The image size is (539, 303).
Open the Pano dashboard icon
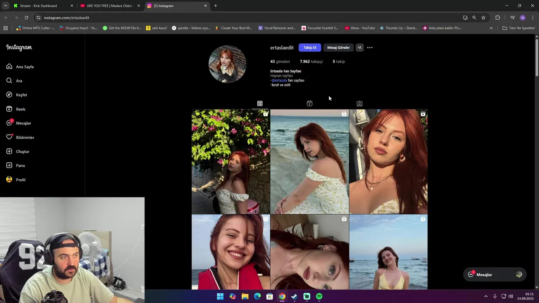pyautogui.click(x=9, y=165)
